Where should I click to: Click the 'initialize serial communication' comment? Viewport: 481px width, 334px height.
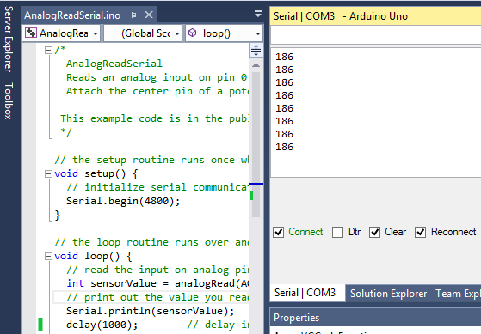157,187
